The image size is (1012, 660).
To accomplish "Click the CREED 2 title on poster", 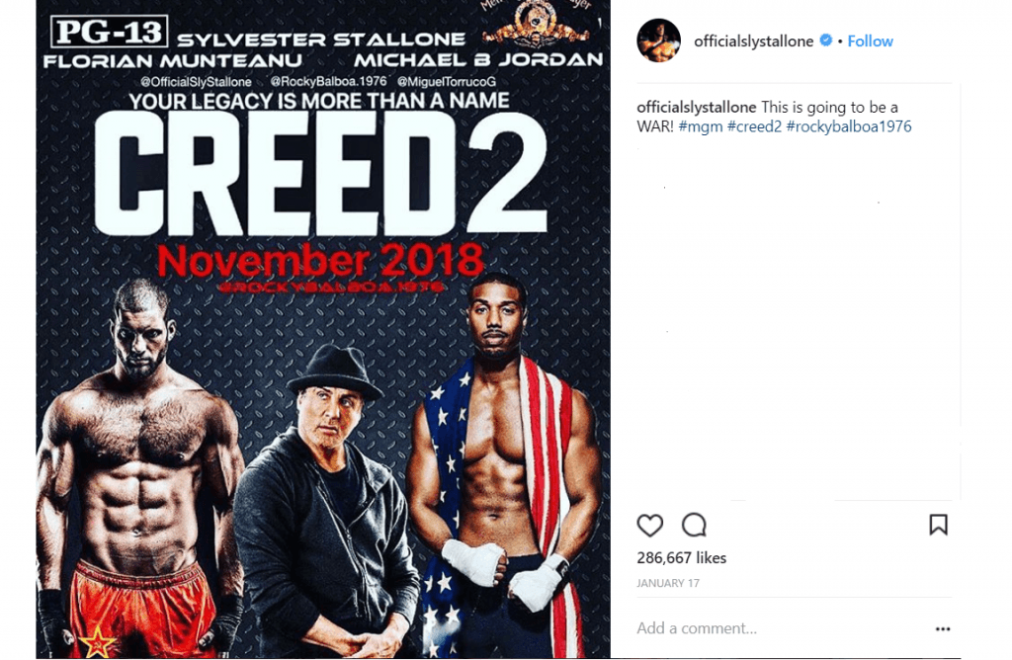I will pos(321,173).
